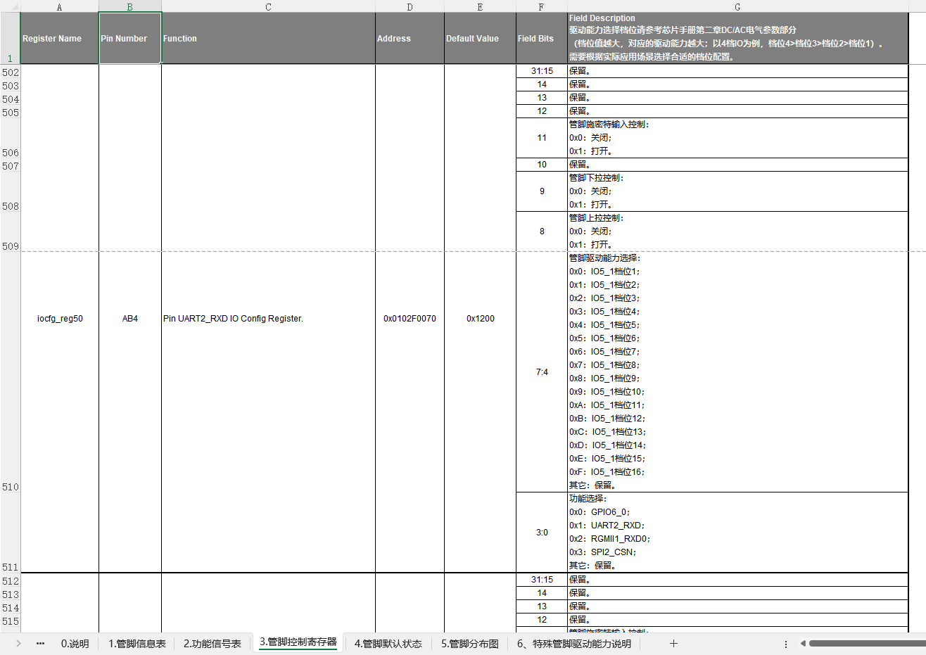Switch to the 2.功能信号表 sheet

pyautogui.click(x=212, y=643)
